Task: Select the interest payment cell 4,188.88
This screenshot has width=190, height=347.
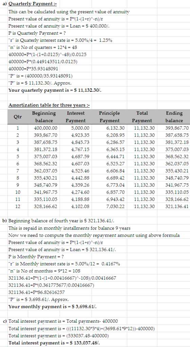Action: [x=80, y=199]
